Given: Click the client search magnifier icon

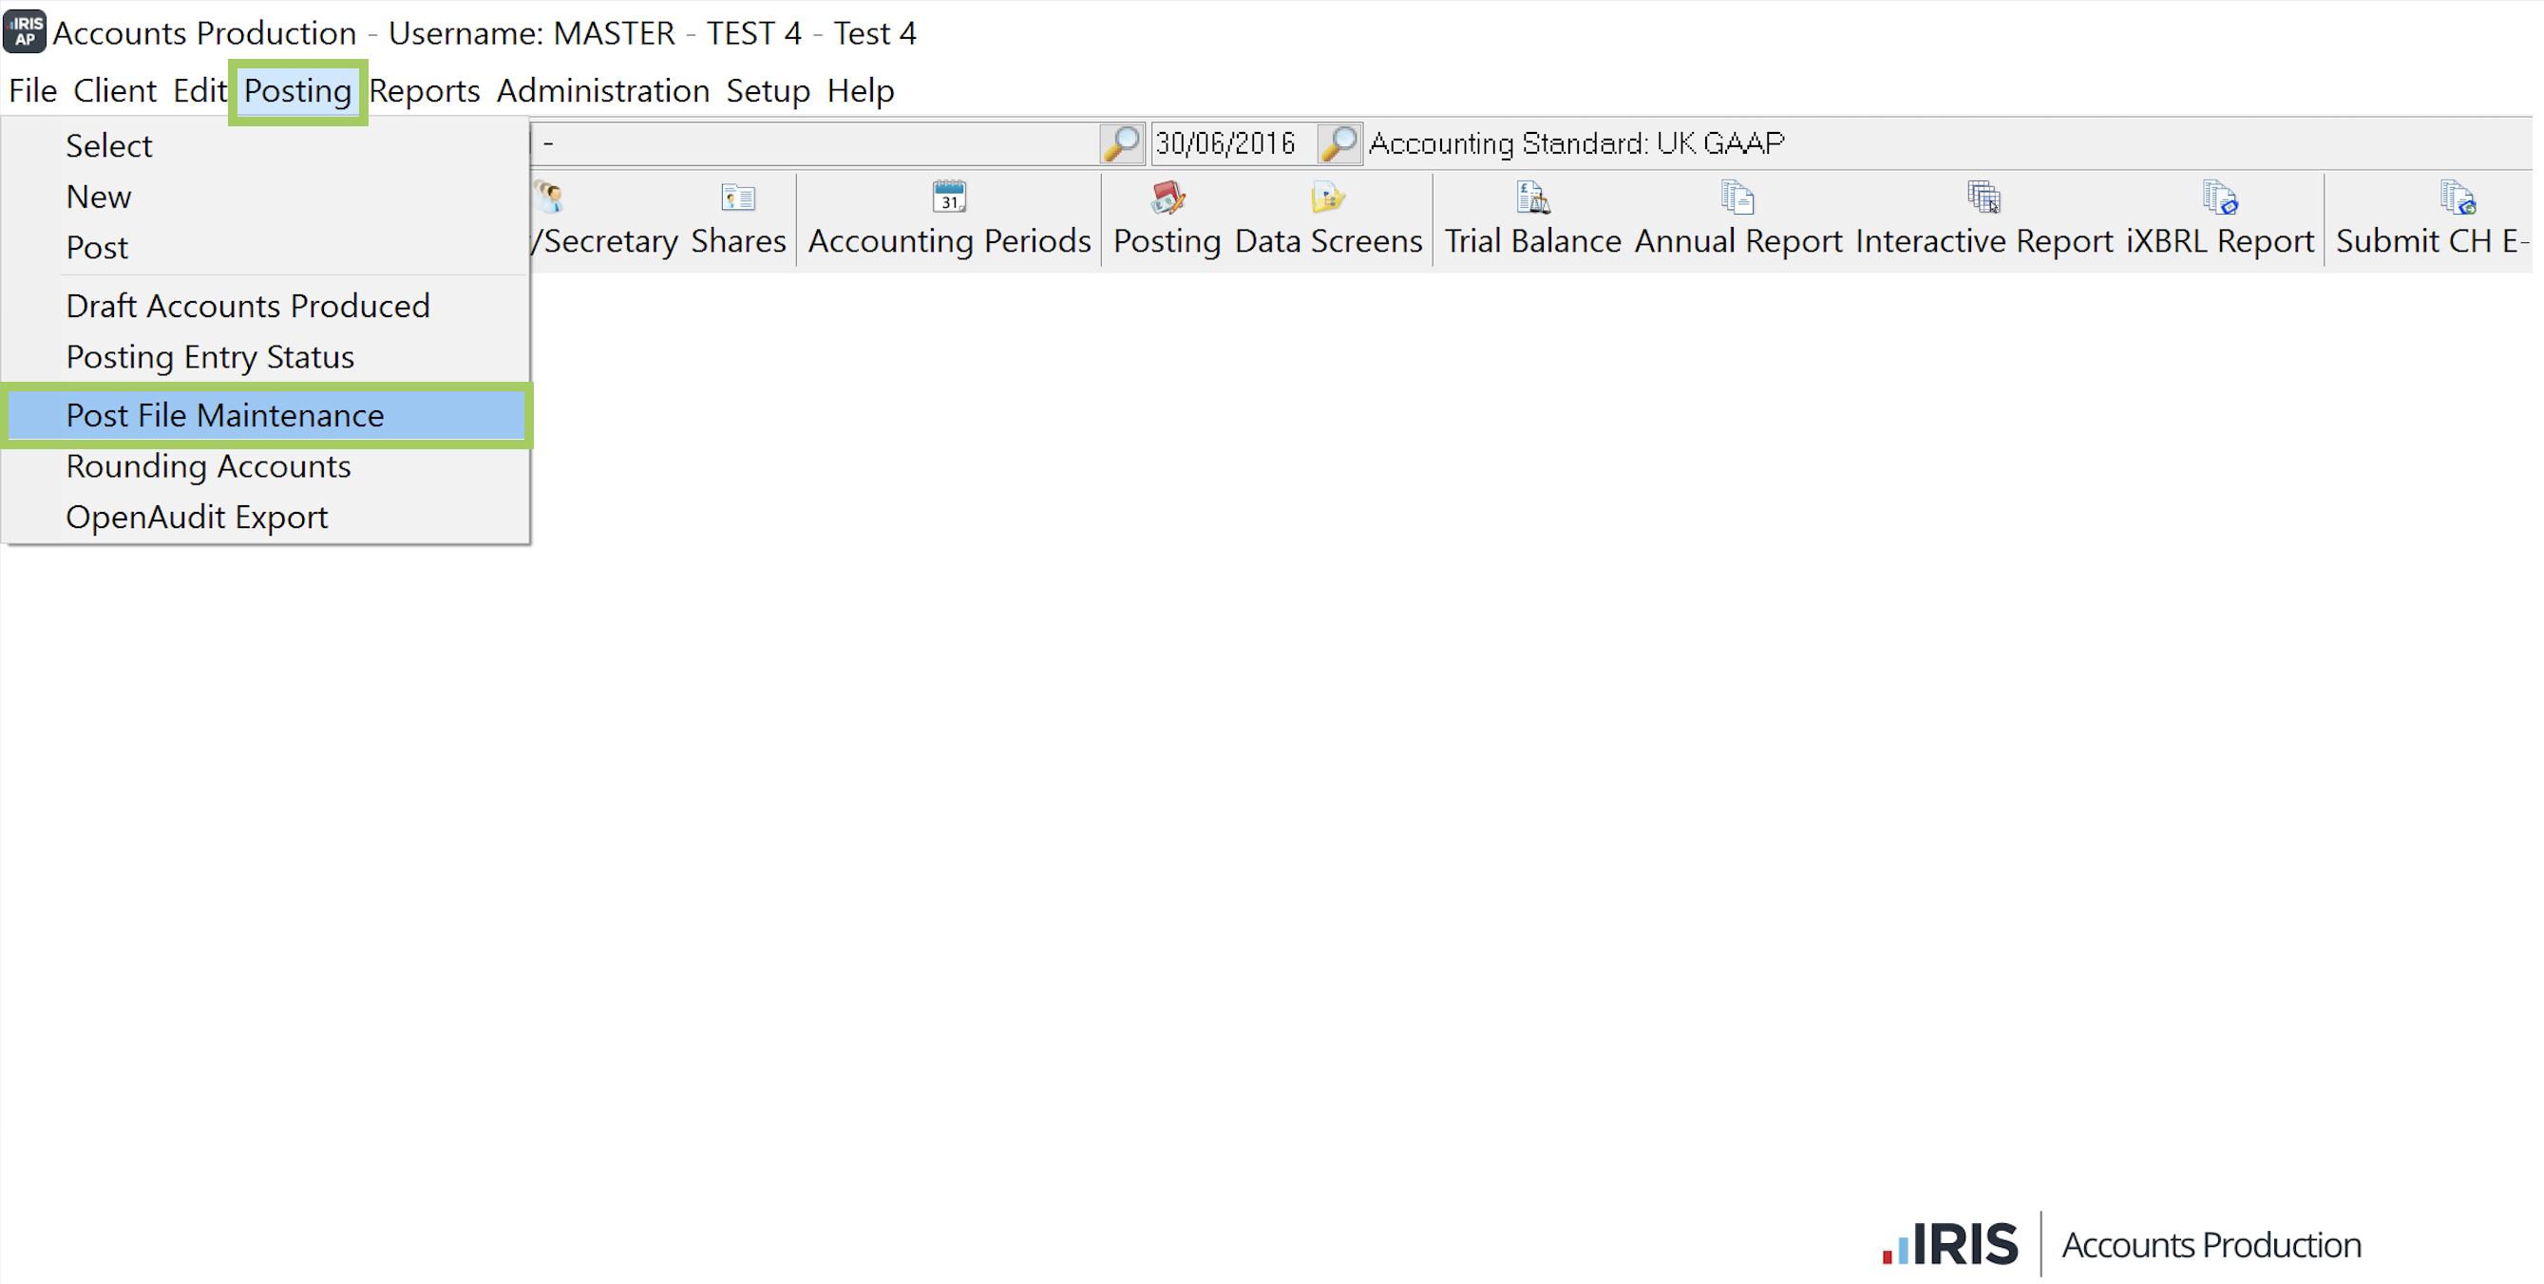Looking at the screenshot, I should [1122, 144].
